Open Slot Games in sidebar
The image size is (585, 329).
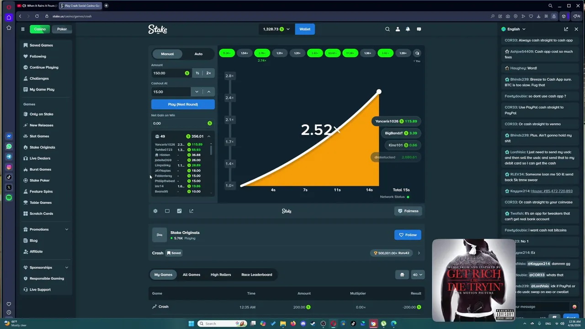click(x=39, y=136)
